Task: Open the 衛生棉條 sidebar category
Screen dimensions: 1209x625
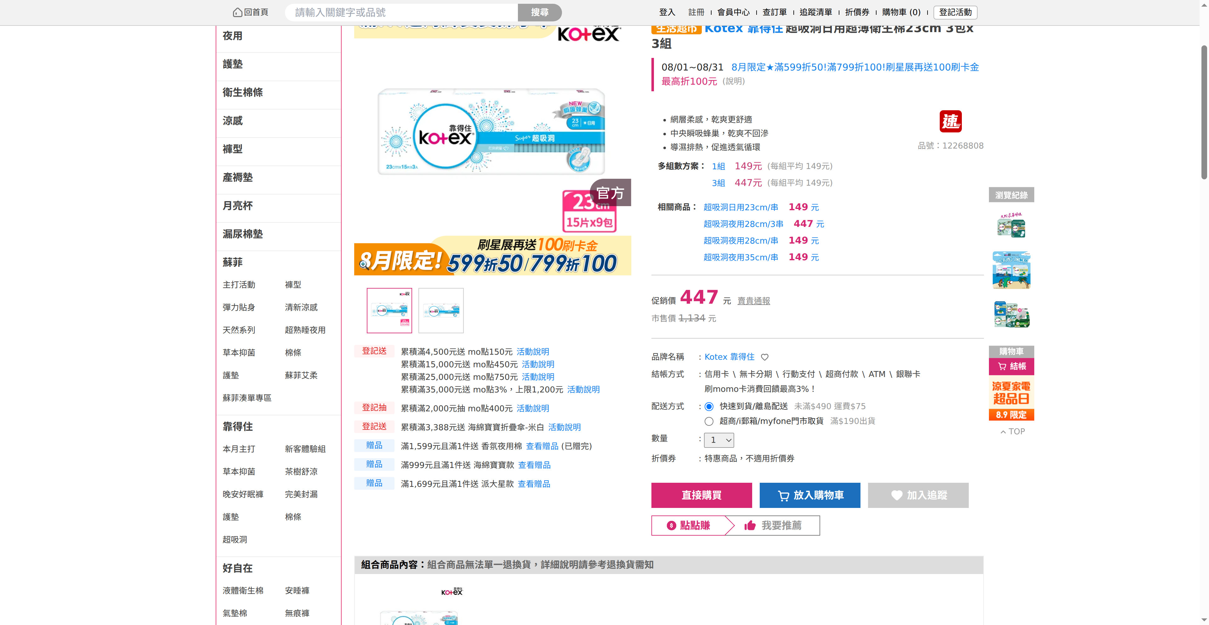Action: point(243,93)
